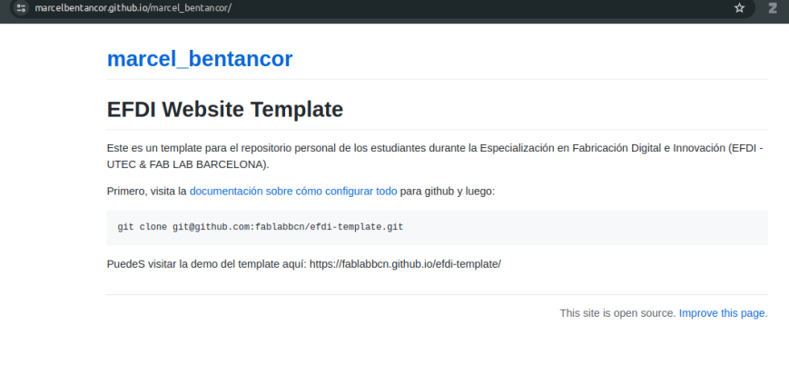Follow the 'Improve this page' link
Screen dimensions: 789x374
pos(723,313)
